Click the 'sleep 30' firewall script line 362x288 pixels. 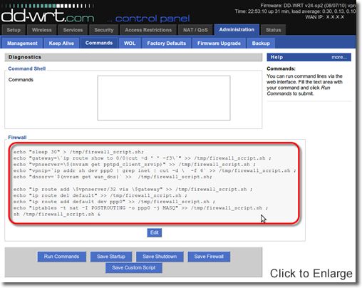click(x=78, y=152)
